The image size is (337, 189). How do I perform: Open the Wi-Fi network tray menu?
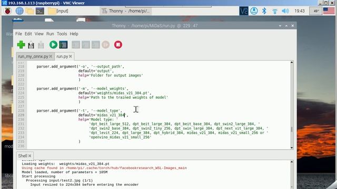click(275, 11)
